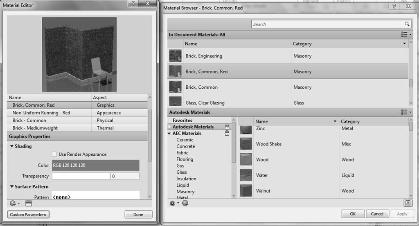Click the lock icon beside Autodesk Materials library
The height and width of the screenshot is (226, 419).
tap(227, 126)
